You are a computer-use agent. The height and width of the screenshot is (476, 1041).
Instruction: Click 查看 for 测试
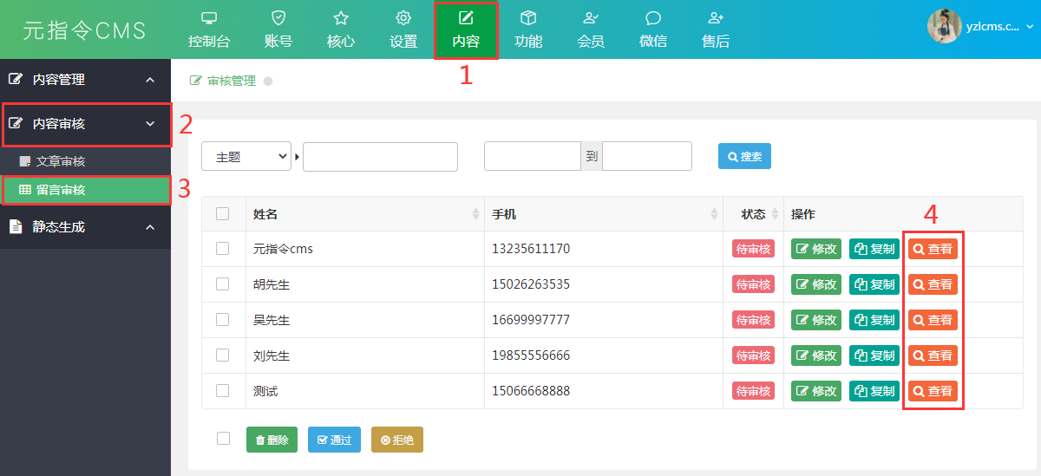click(x=933, y=391)
